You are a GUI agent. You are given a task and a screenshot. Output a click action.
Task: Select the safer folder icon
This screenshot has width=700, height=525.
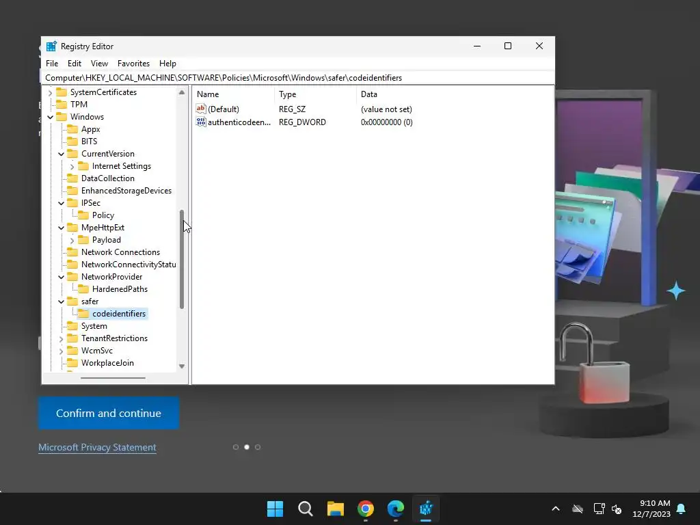[x=72, y=301]
